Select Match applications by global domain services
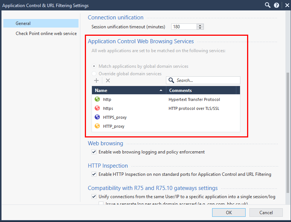 coord(94,66)
